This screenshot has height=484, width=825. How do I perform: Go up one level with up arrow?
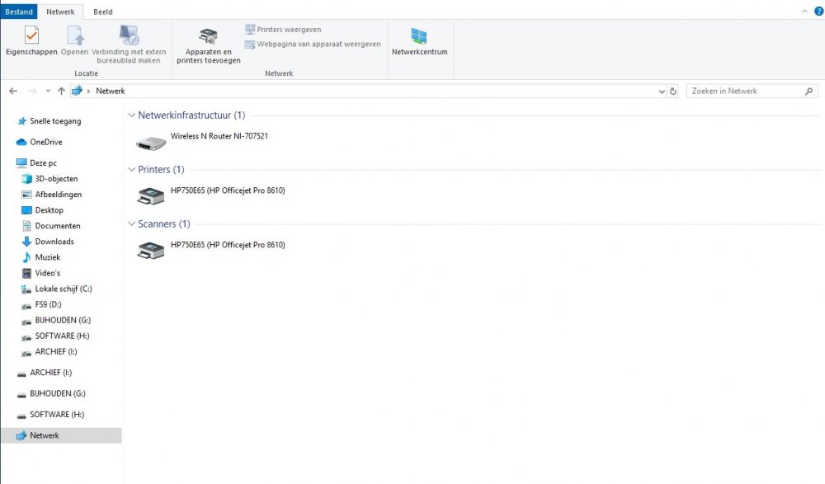(61, 91)
